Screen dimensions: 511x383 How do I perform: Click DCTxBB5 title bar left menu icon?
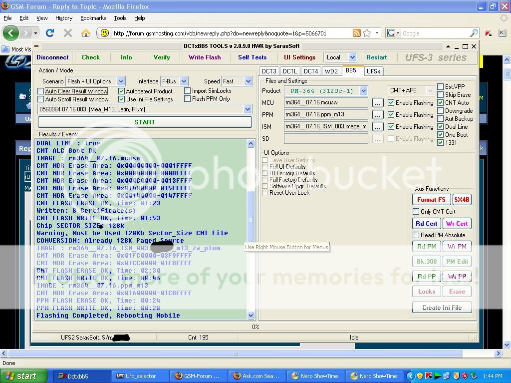[x=36, y=46]
